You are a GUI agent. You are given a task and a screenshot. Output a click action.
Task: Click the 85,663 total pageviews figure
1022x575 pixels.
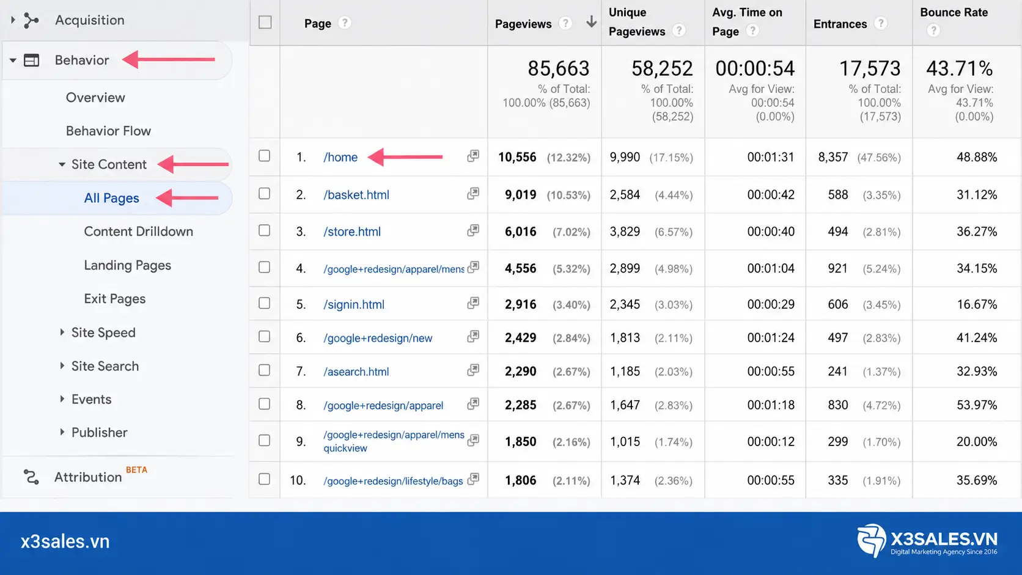559,68
